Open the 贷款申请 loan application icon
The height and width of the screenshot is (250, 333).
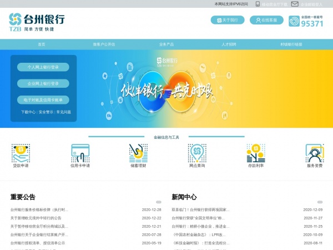pyautogui.click(x=21, y=153)
